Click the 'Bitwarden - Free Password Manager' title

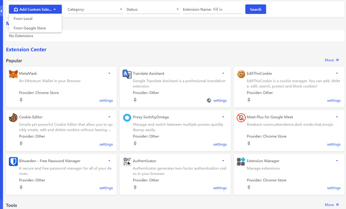[50, 161]
